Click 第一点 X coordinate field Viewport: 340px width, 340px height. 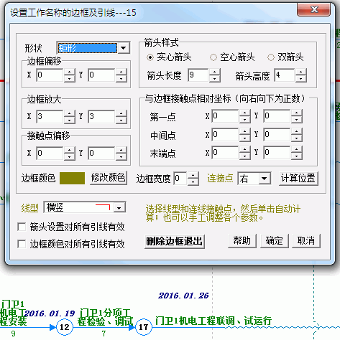pos(225,116)
